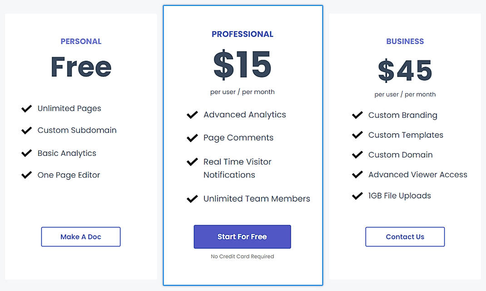The height and width of the screenshot is (291, 486).
Task: Click the checkmark beside Custom Branding
Action: [x=357, y=115]
